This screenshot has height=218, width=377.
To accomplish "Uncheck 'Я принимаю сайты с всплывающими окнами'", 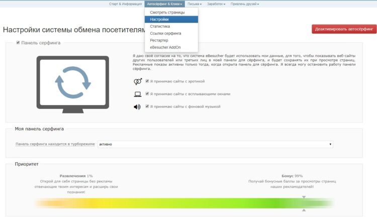I will tap(147, 94).
